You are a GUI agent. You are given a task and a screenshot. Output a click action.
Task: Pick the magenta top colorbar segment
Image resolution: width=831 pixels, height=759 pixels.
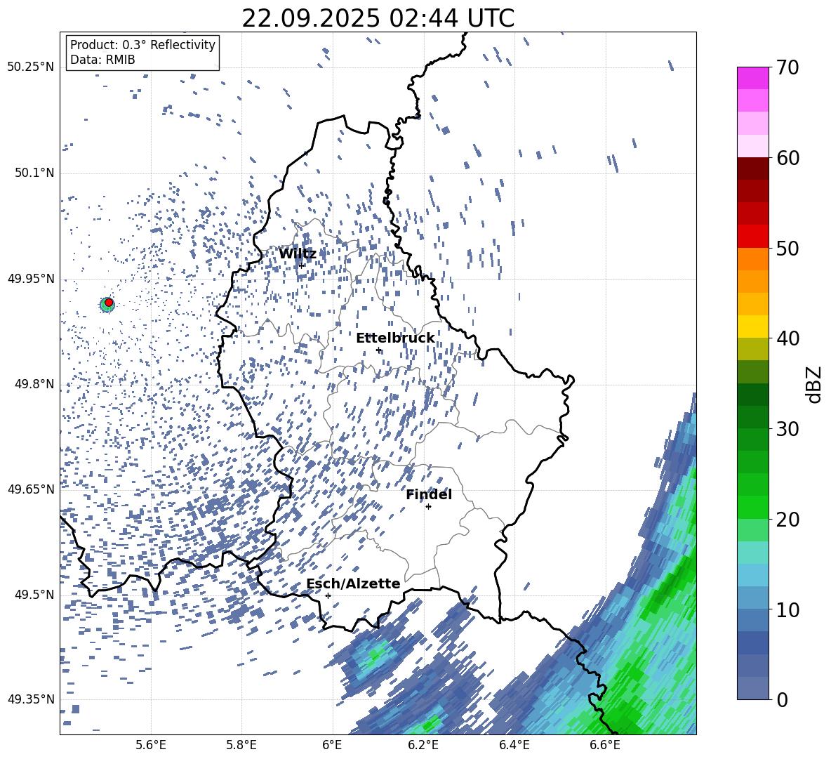[752, 78]
